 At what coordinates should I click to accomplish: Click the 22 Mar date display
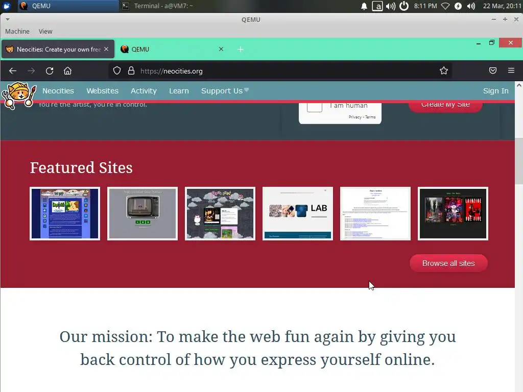[502, 6]
